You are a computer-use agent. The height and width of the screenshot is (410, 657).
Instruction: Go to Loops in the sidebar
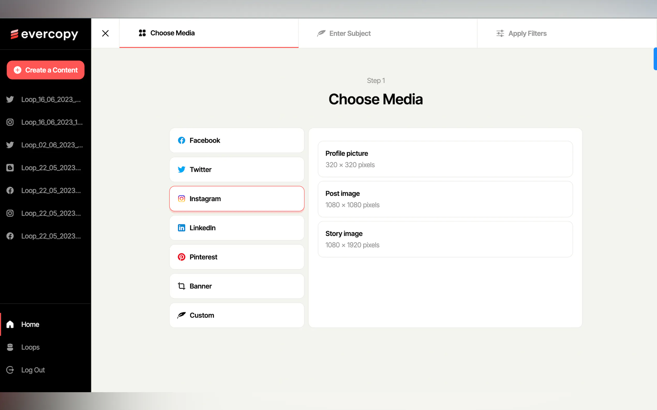[x=30, y=347]
